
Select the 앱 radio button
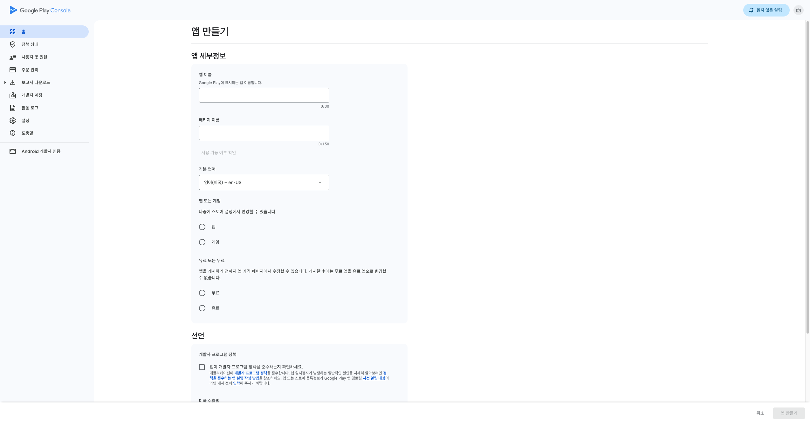tap(202, 227)
